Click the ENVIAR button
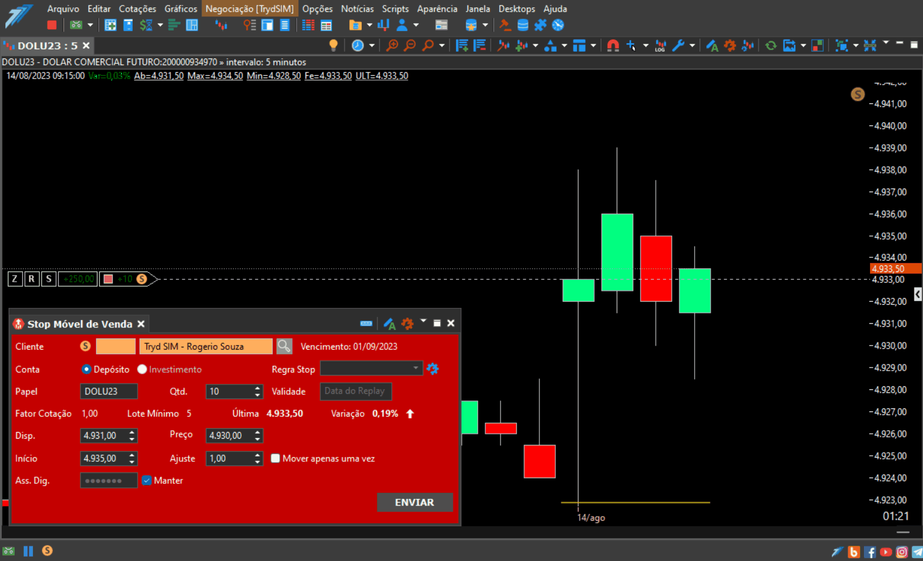923x561 pixels. (x=415, y=502)
